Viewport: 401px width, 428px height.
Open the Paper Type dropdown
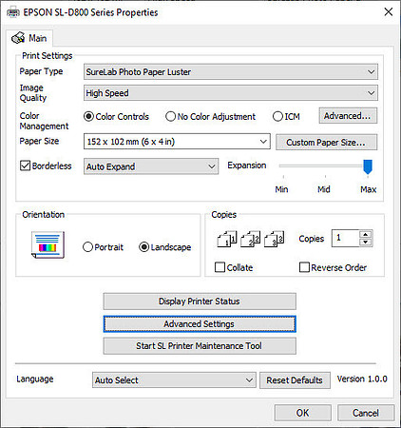pyautogui.click(x=231, y=72)
